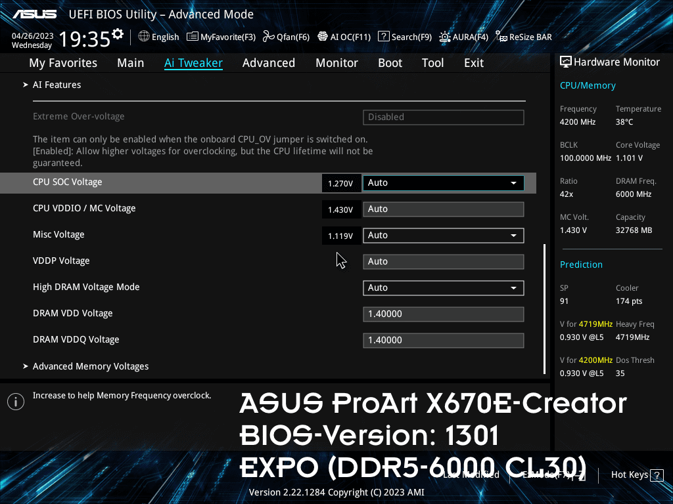Click the Last Modified button

click(x=471, y=474)
